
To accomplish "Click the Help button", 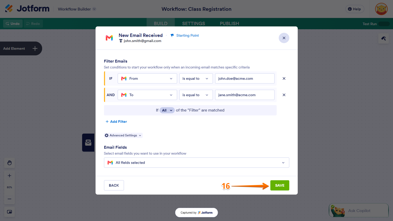I will (355, 9).
